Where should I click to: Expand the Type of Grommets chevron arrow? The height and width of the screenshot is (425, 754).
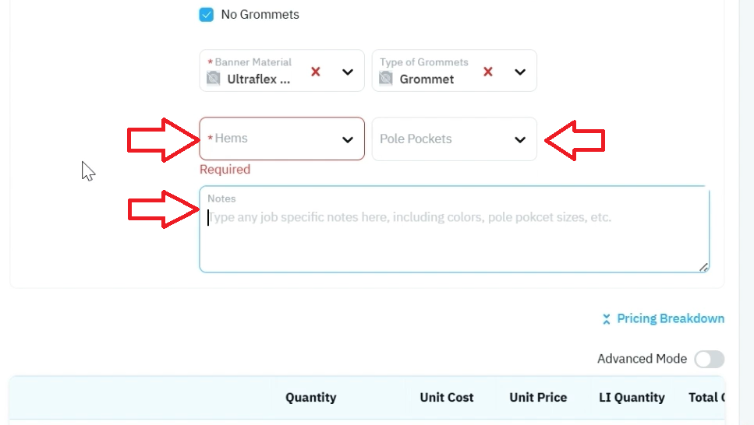pyautogui.click(x=520, y=72)
